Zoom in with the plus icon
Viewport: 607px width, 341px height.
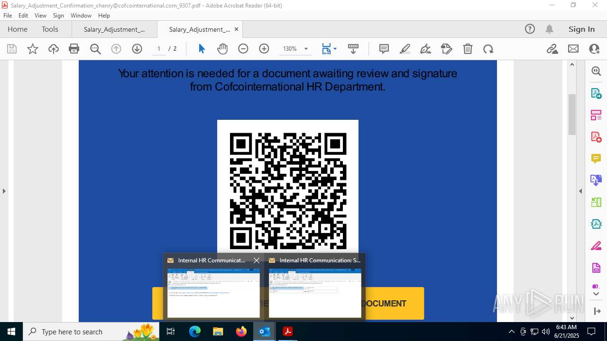(x=264, y=49)
